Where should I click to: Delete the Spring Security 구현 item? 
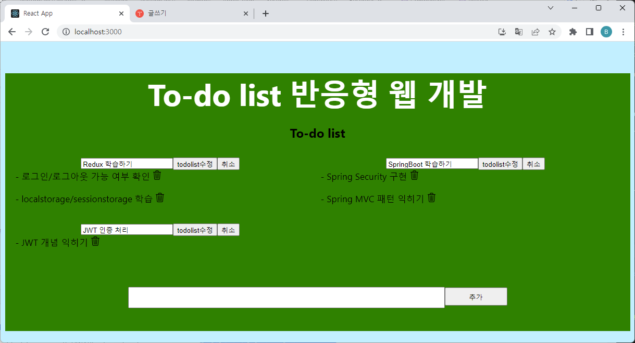(x=415, y=175)
